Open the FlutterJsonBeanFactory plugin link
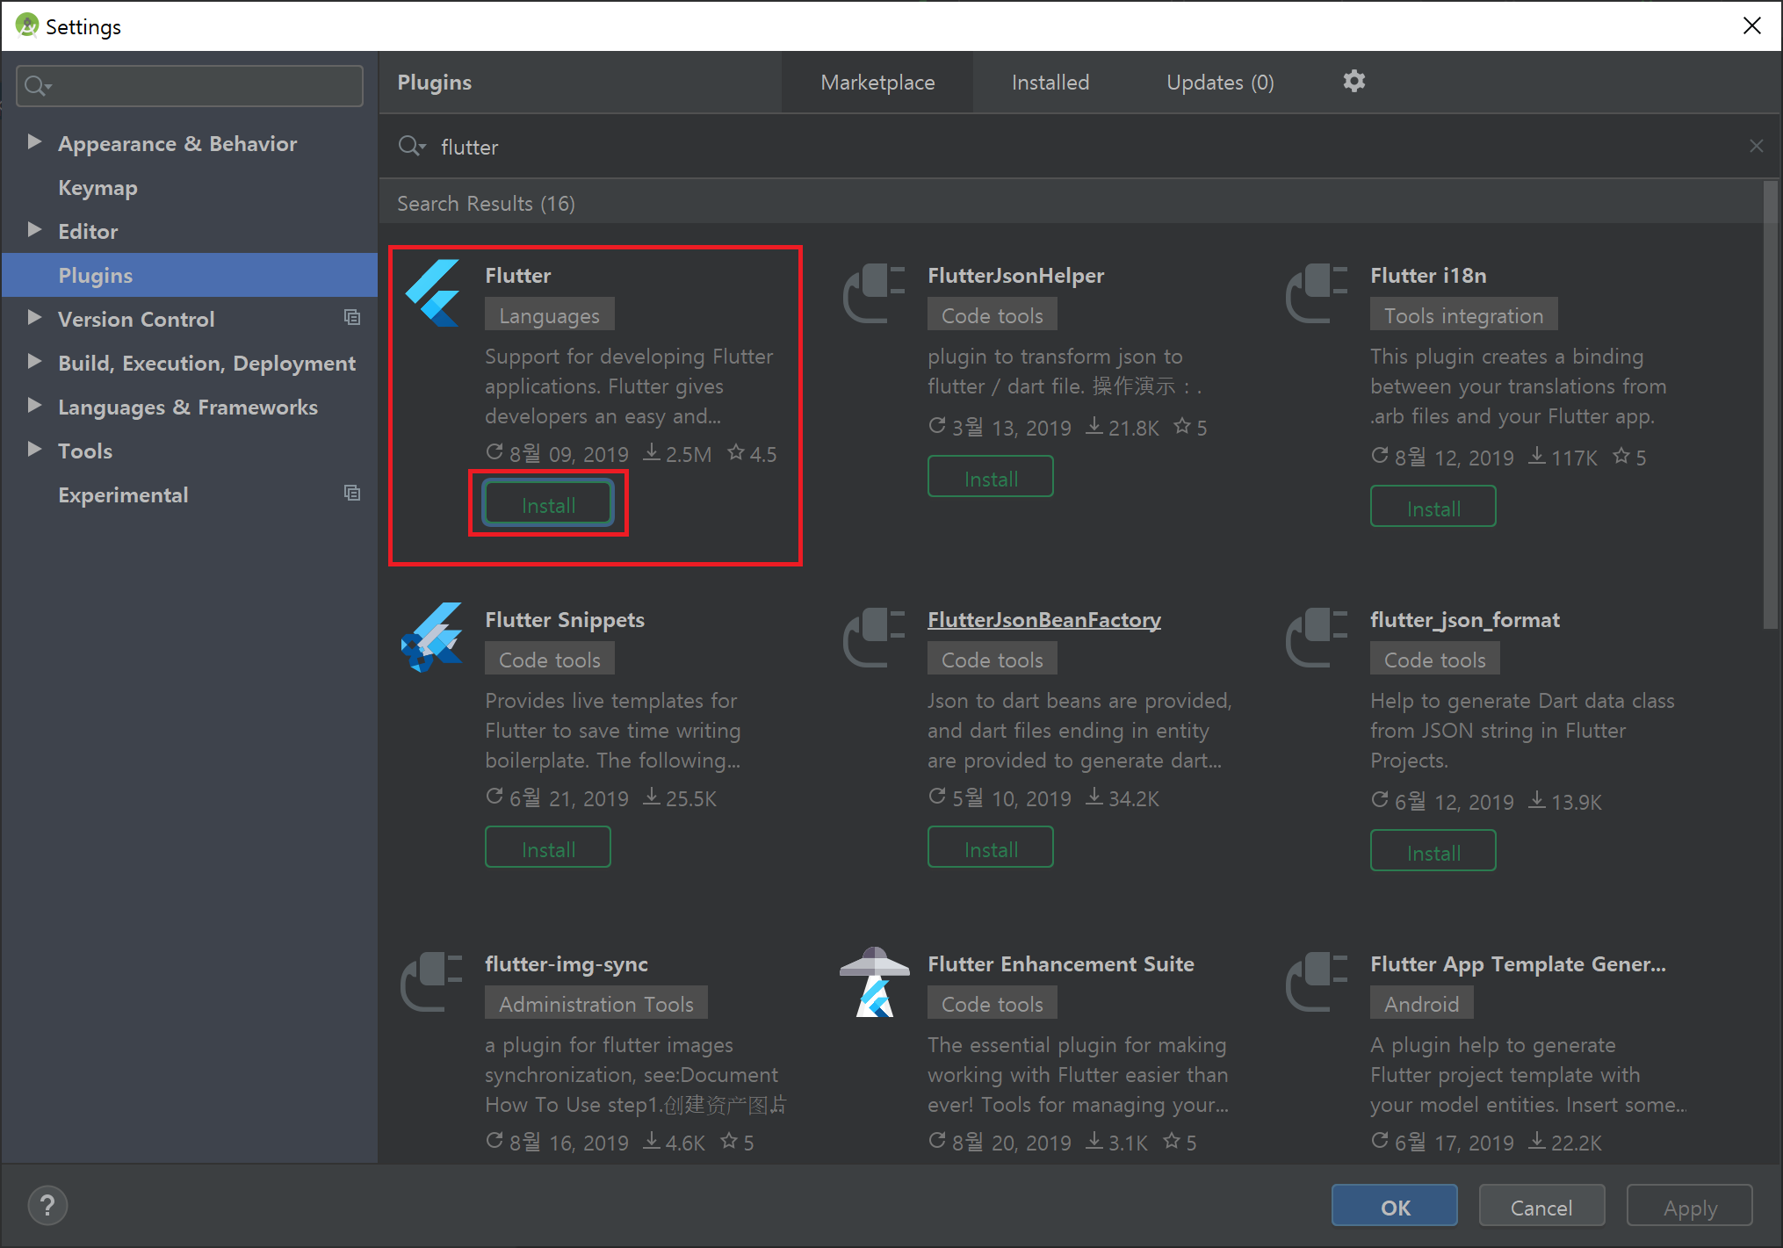Image resolution: width=1783 pixels, height=1248 pixels. point(1043,620)
